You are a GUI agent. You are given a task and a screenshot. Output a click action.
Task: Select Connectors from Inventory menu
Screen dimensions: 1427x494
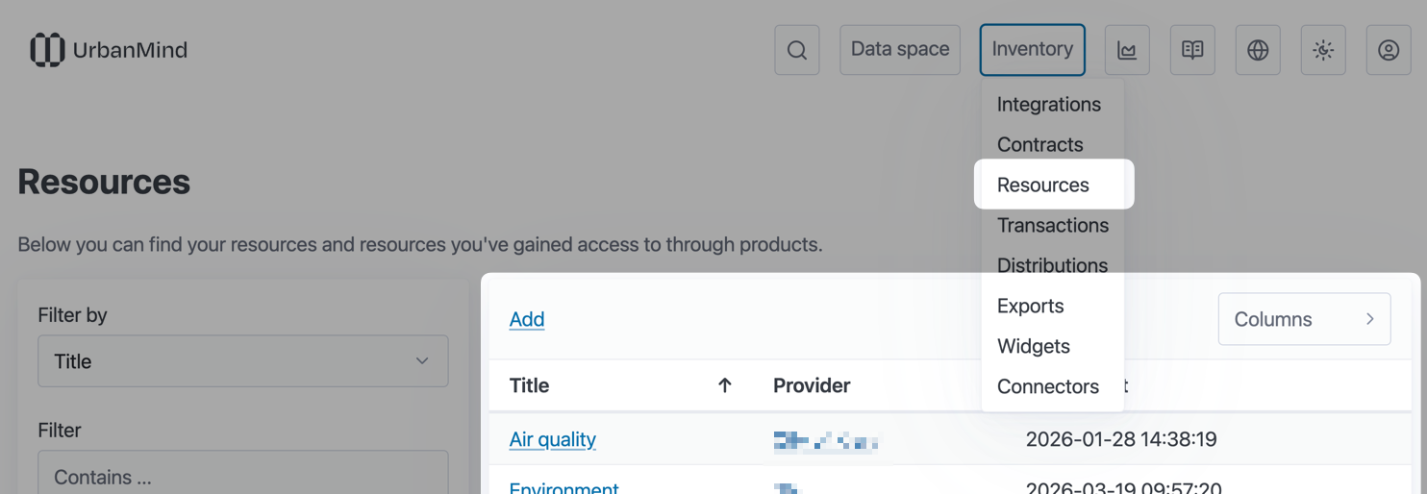[x=1048, y=386]
